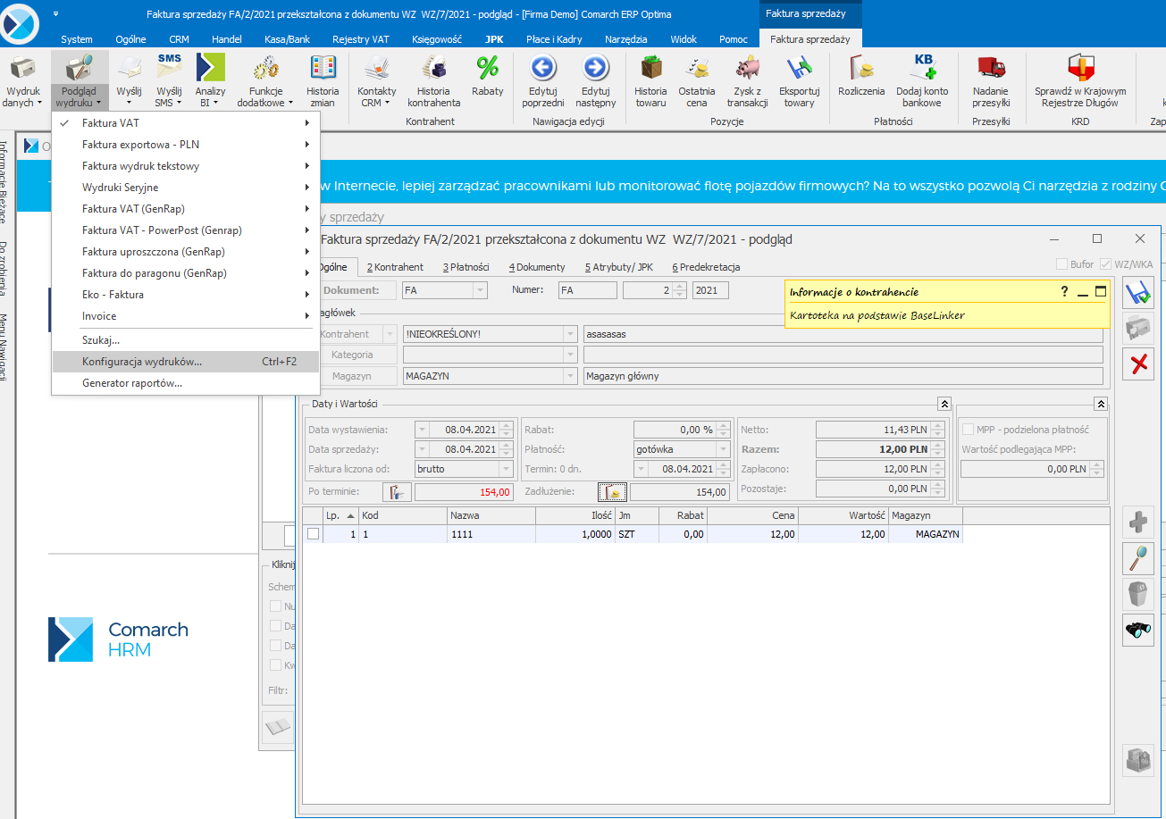Switch to 6 Predekretacja tab

click(x=706, y=267)
